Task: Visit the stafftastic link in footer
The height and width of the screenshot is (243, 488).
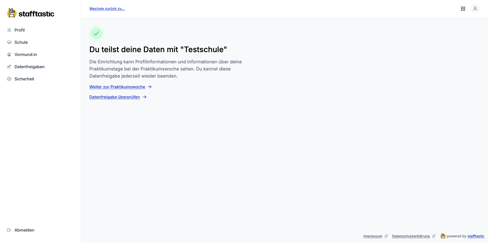Action: point(476,236)
